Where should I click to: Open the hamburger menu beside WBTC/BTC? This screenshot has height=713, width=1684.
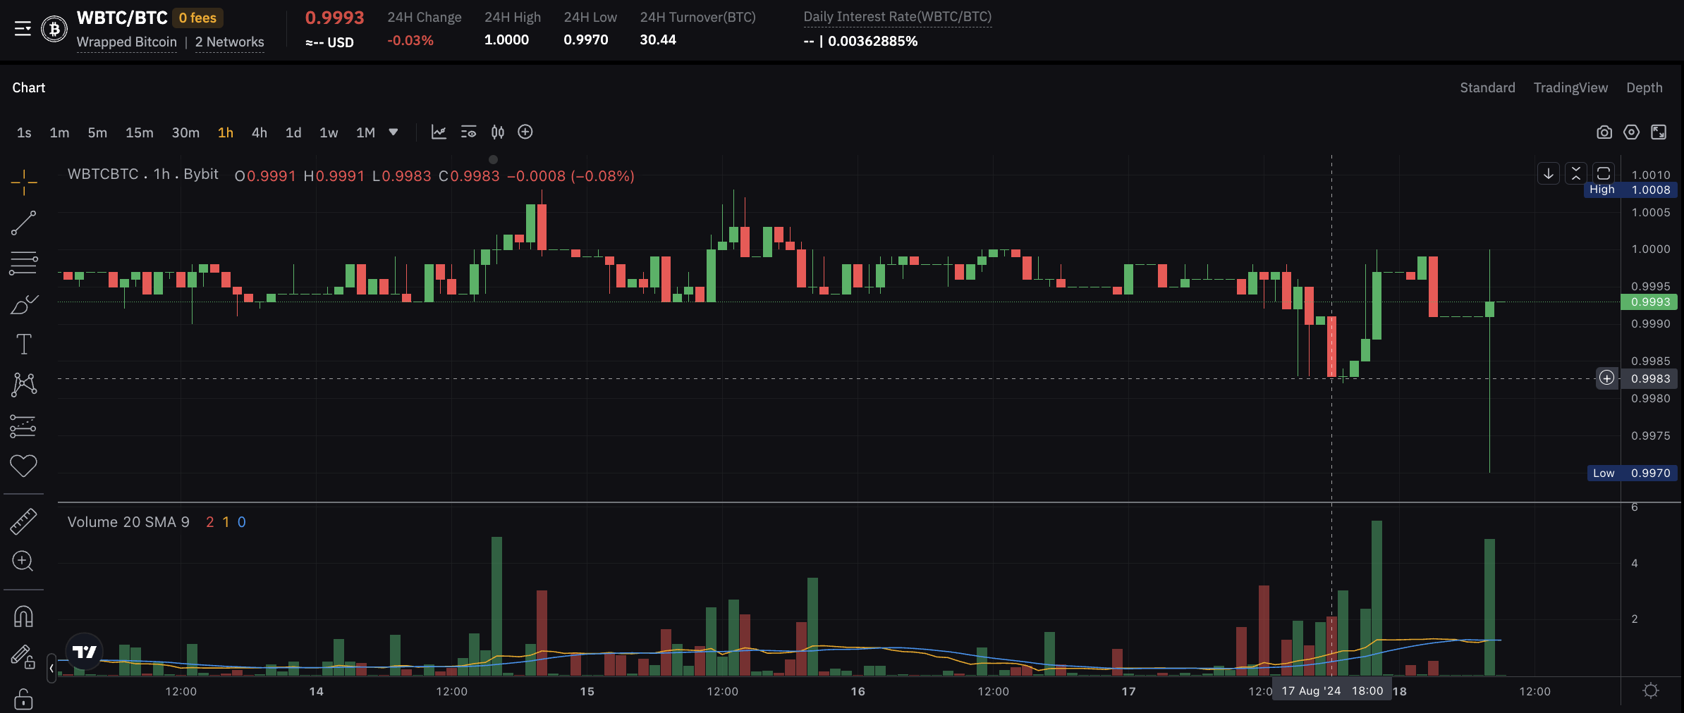[23, 29]
